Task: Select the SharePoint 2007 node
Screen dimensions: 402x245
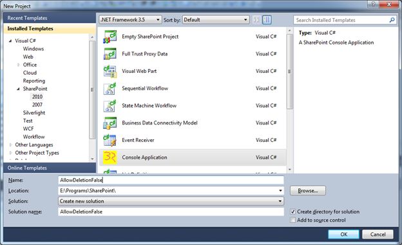Action: [37, 104]
